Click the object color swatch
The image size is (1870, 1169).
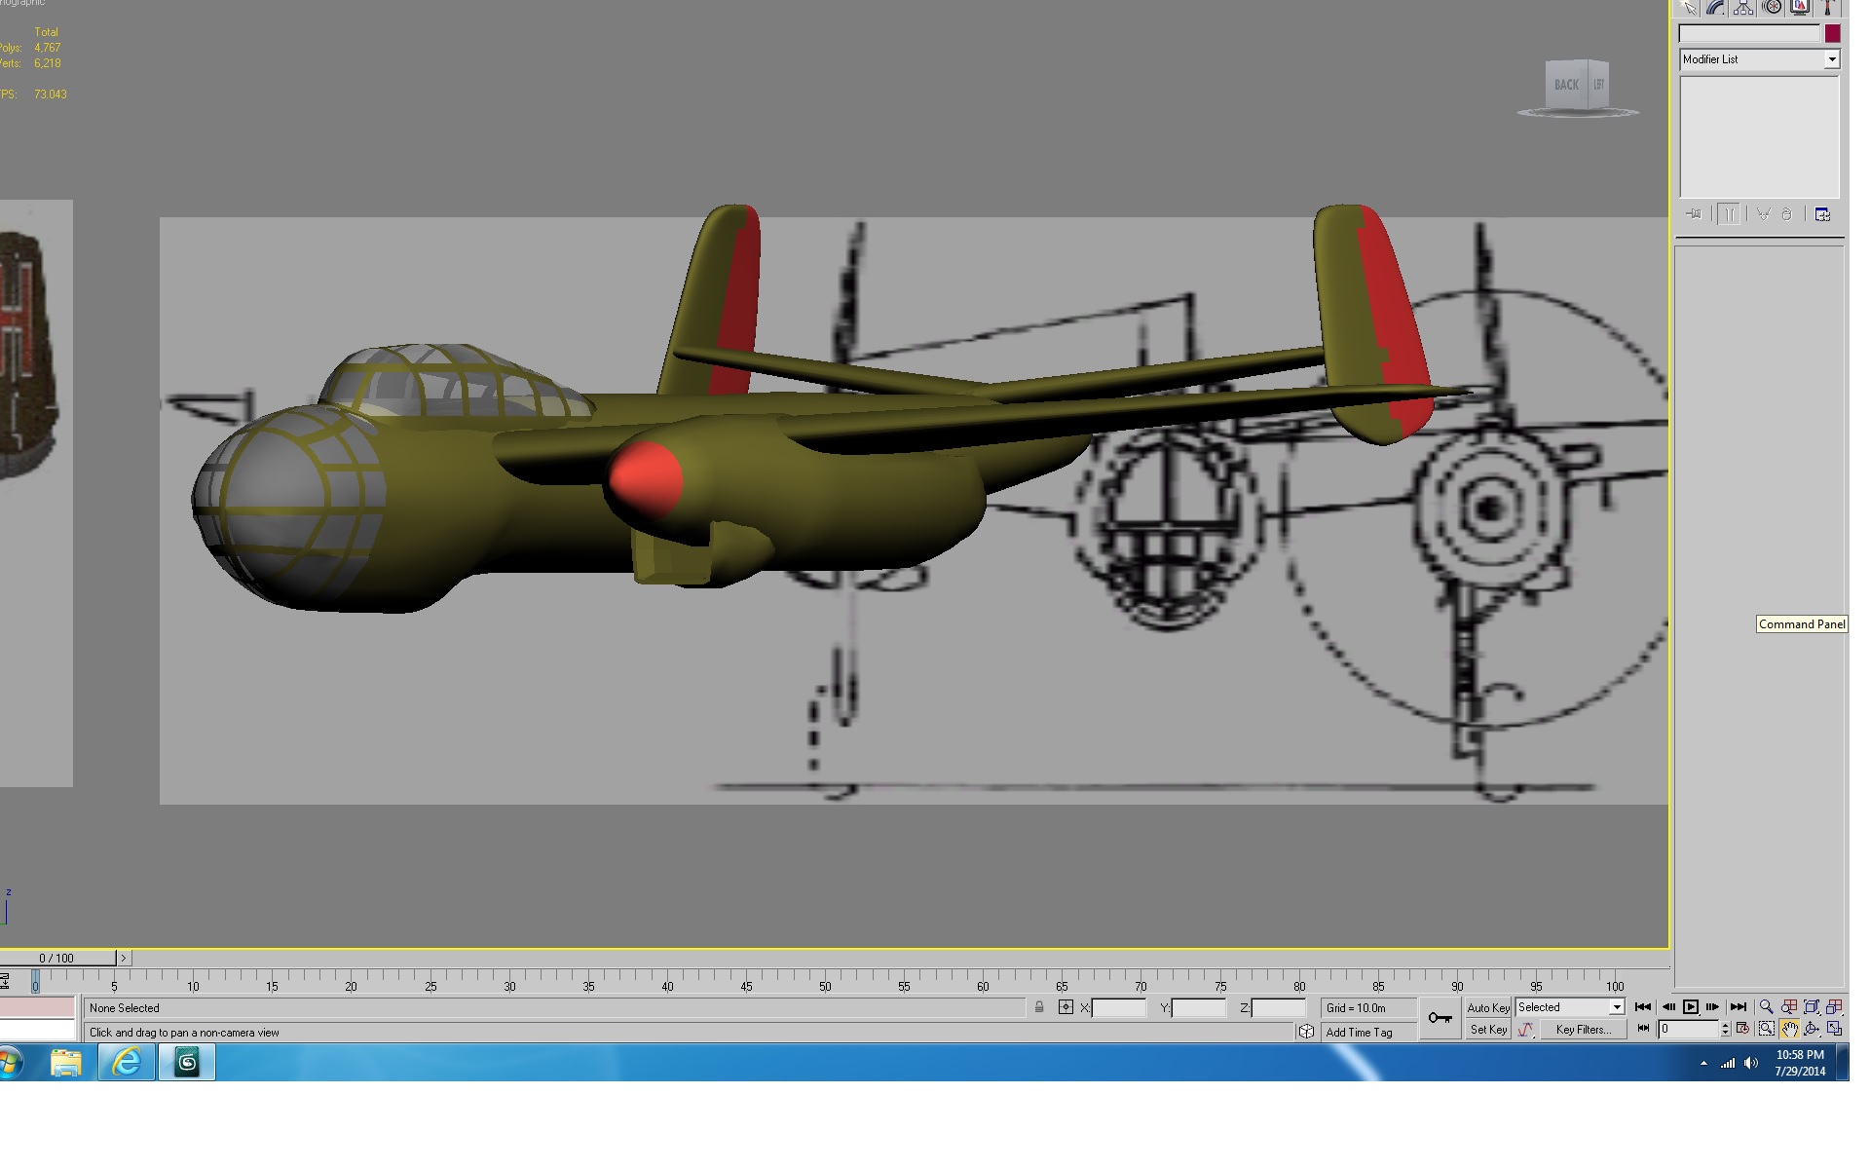pos(1832,33)
